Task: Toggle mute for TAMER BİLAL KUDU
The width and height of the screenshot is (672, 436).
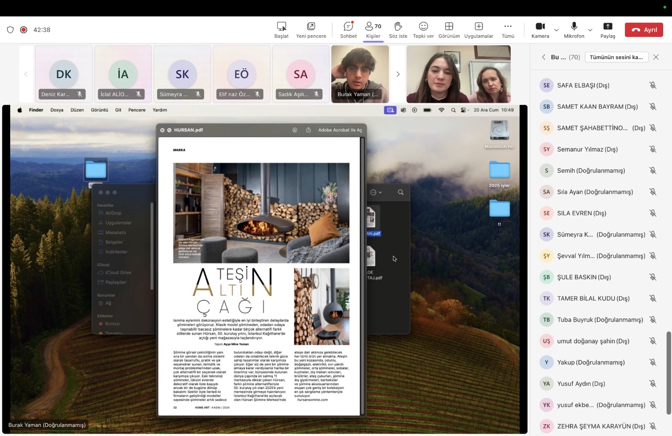Action: pyautogui.click(x=653, y=298)
